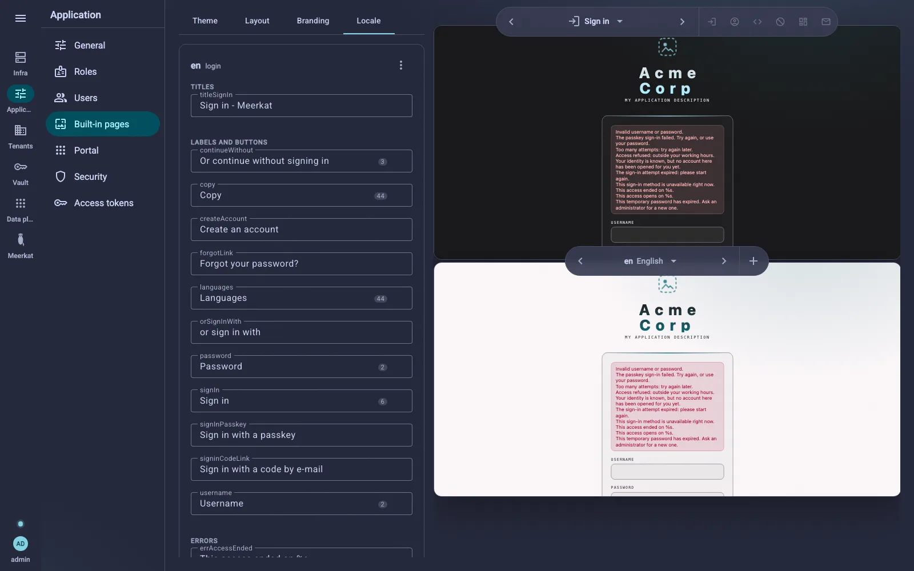Edit the languages label field

click(302, 298)
